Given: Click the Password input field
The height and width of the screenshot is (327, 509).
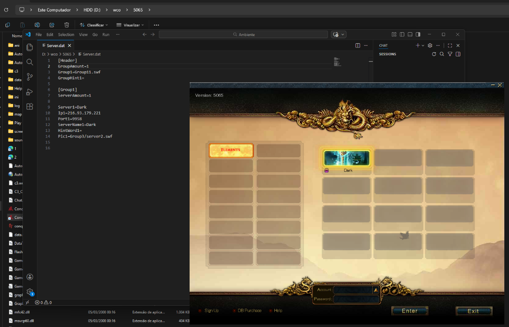Looking at the screenshot, I should [355, 299].
